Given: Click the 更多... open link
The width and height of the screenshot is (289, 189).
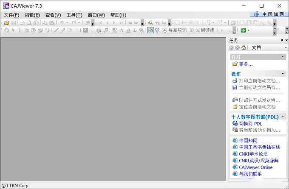Looking at the screenshot, I should tap(246, 64).
